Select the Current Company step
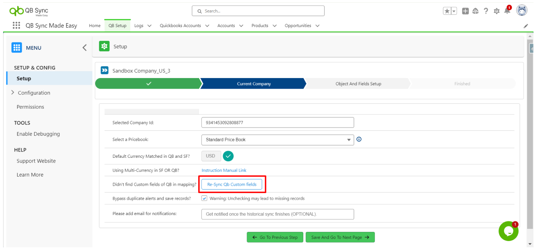 point(254,84)
